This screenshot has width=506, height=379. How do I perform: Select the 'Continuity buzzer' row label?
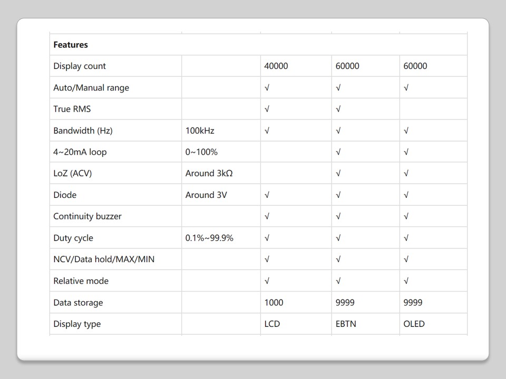(87, 216)
